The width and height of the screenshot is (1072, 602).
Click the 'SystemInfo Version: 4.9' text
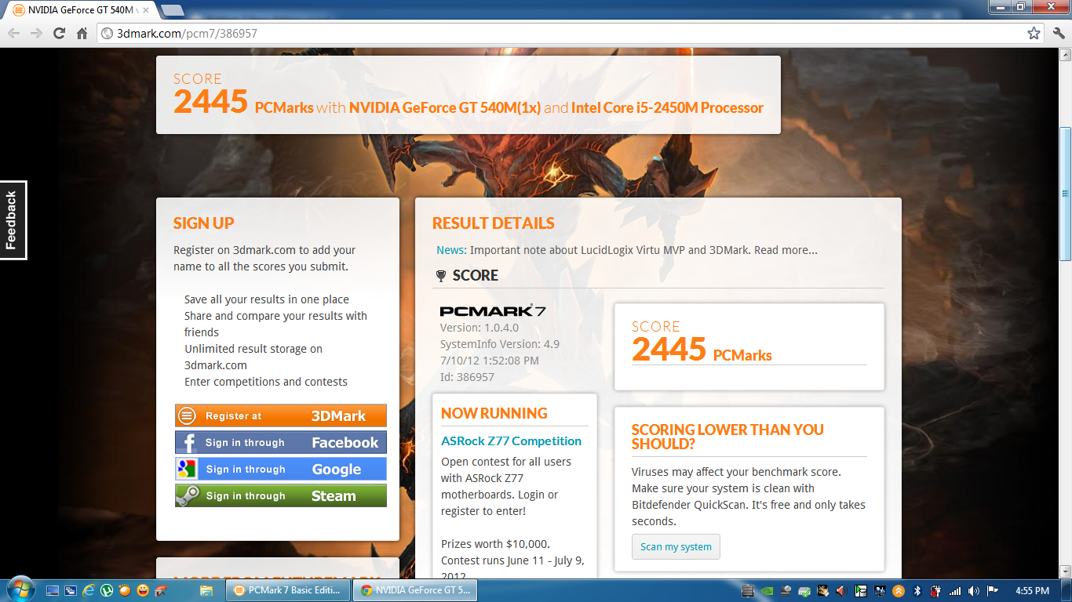[500, 344]
